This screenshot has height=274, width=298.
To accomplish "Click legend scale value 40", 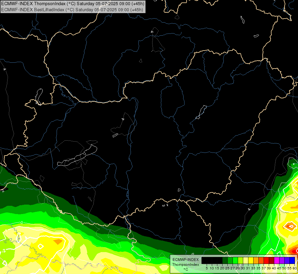I will (274, 268).
